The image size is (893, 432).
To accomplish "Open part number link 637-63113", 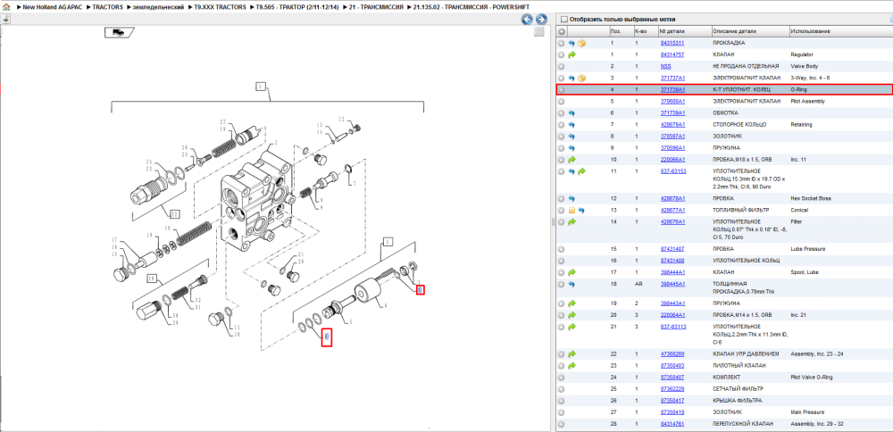I will pyautogui.click(x=673, y=327).
